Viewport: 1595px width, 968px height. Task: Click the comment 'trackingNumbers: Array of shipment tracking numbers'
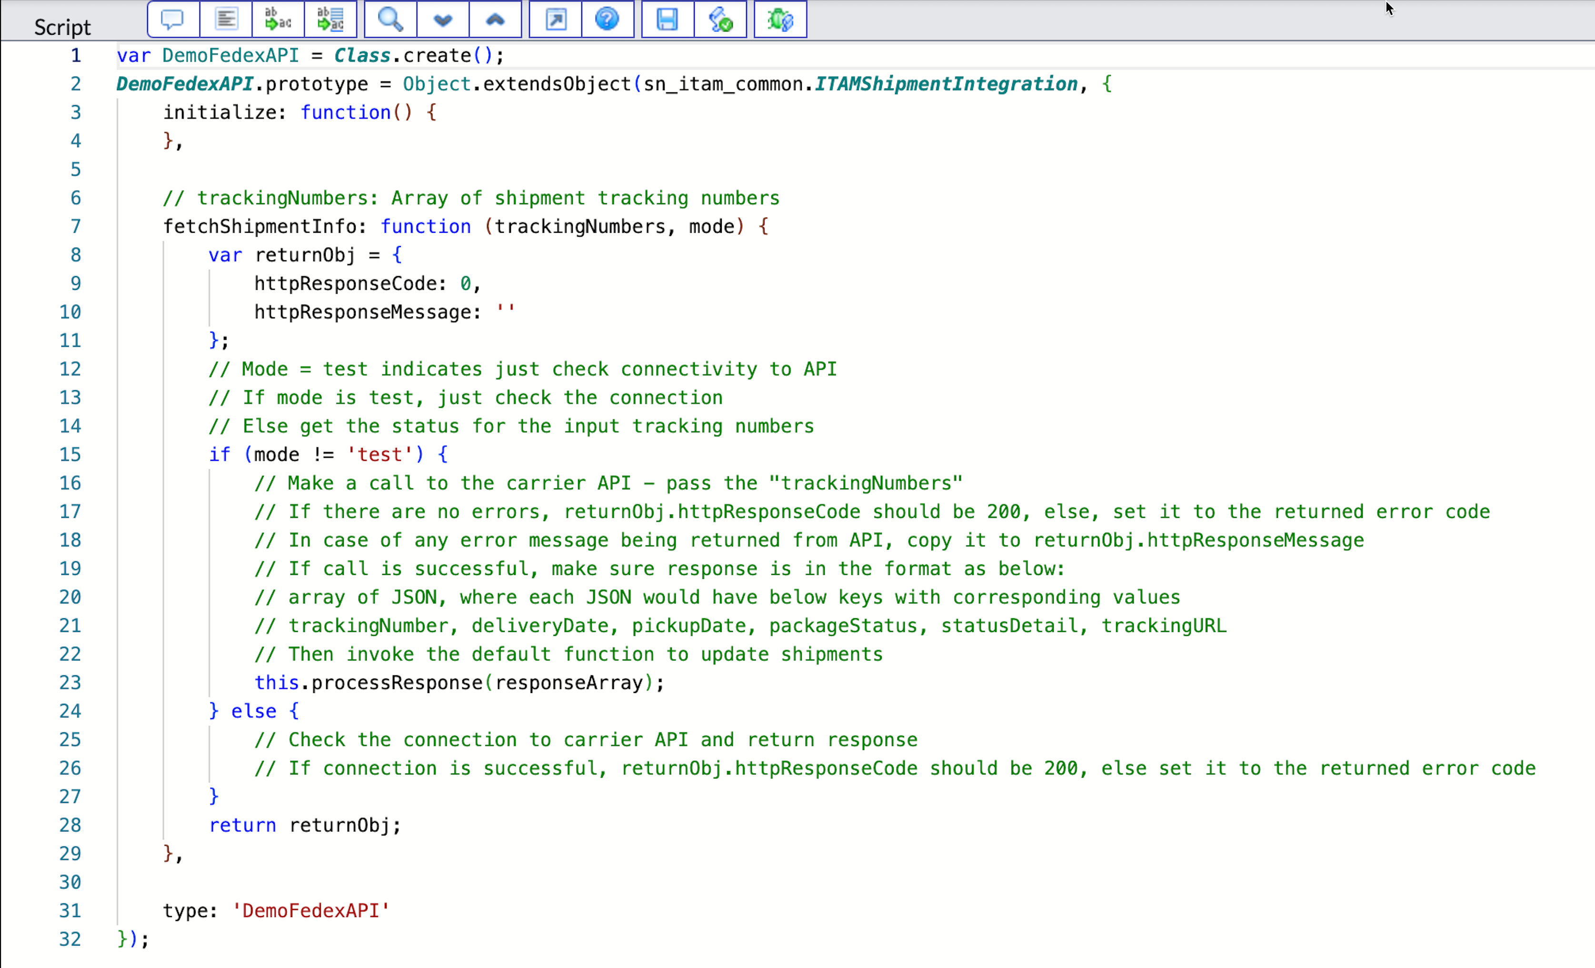(x=488, y=198)
